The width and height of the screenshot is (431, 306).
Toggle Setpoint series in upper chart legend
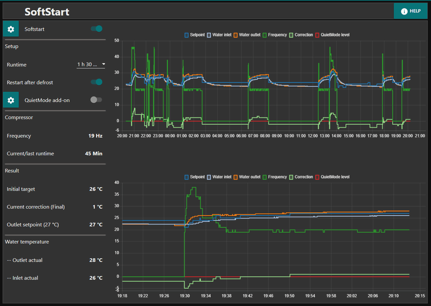pyautogui.click(x=194, y=35)
